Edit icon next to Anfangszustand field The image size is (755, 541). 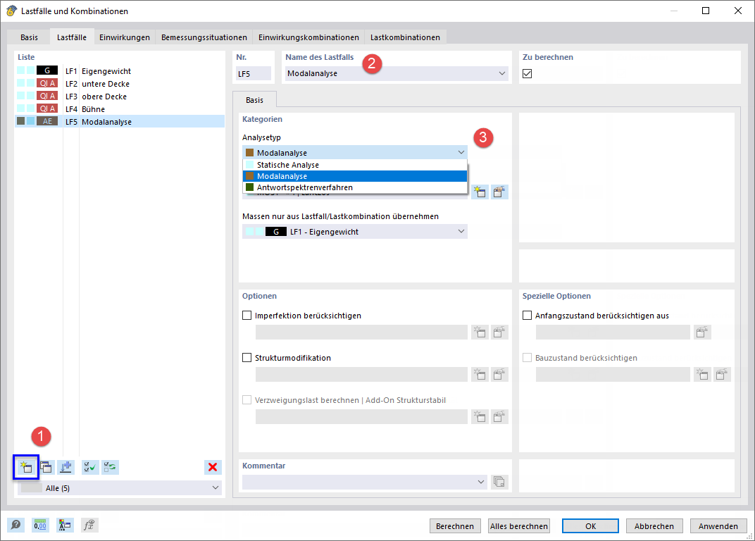702,332
